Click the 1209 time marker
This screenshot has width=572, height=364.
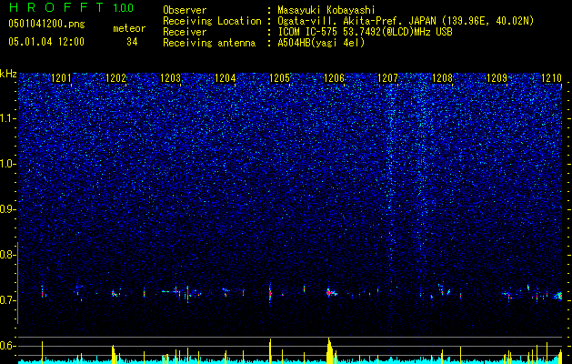pos(497,78)
